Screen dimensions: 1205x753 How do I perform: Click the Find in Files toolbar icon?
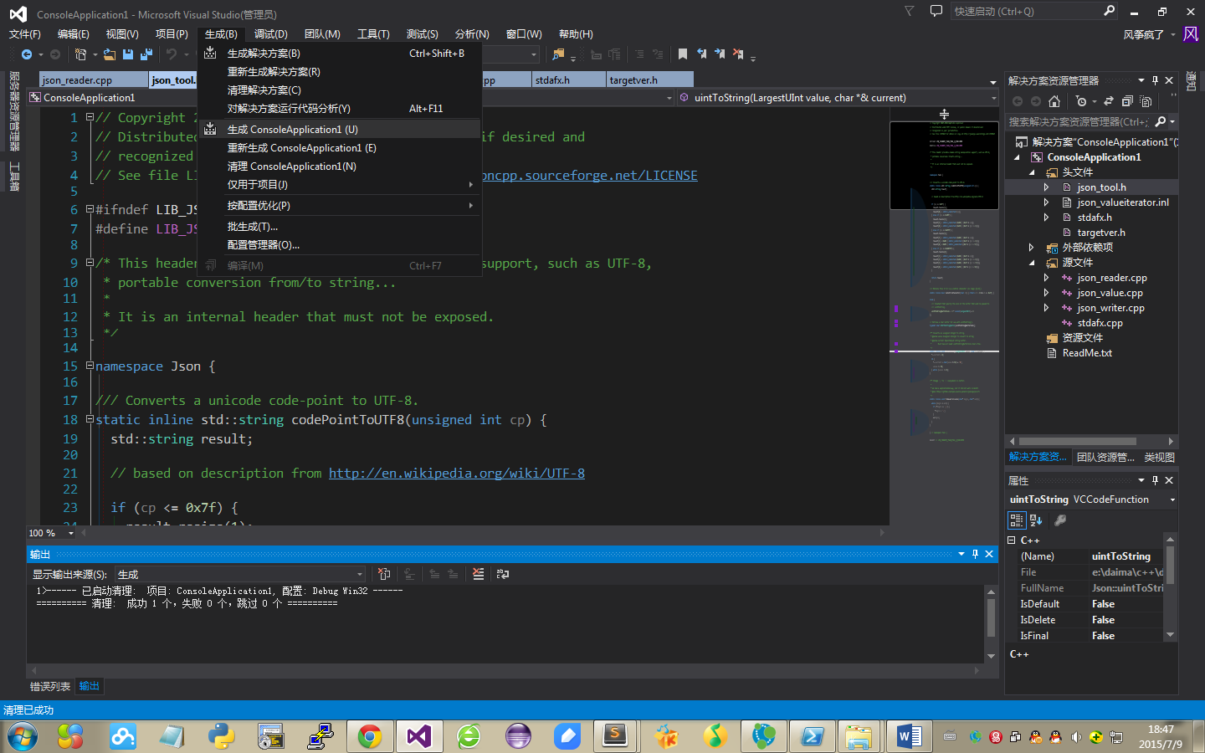point(558,54)
